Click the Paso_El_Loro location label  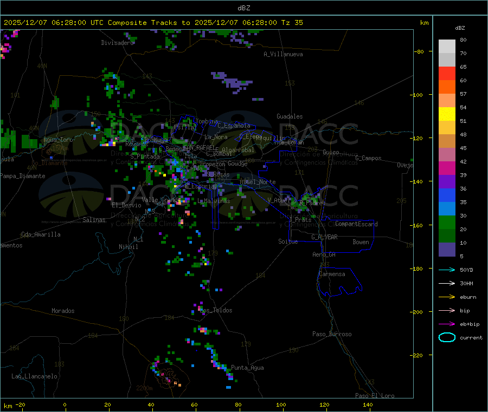[x=375, y=396]
